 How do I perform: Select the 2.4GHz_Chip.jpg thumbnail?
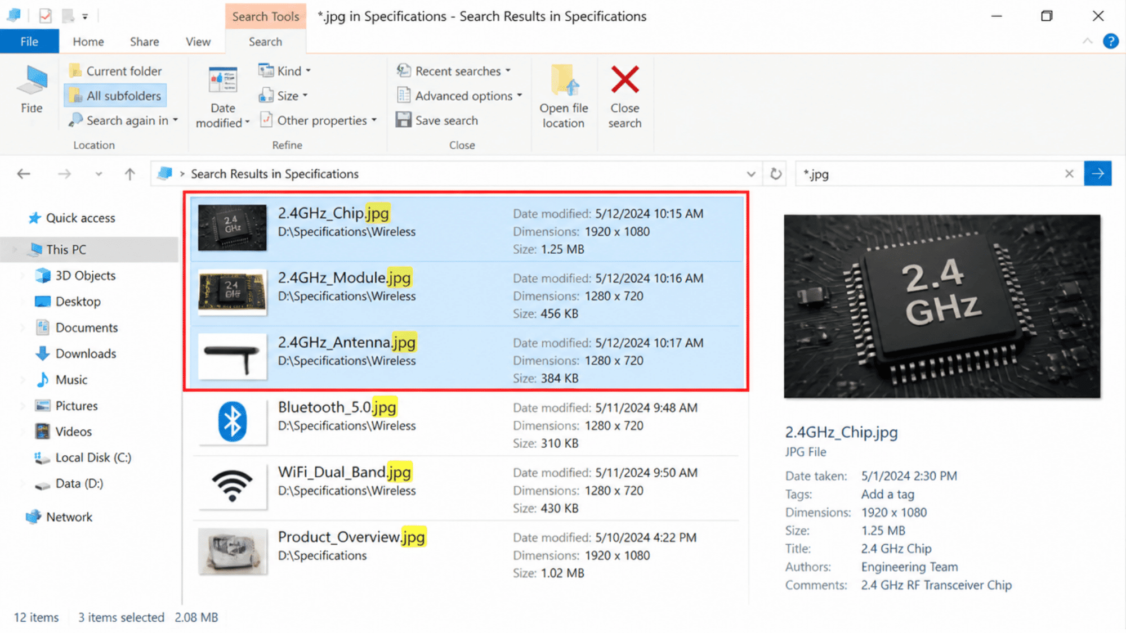(232, 227)
